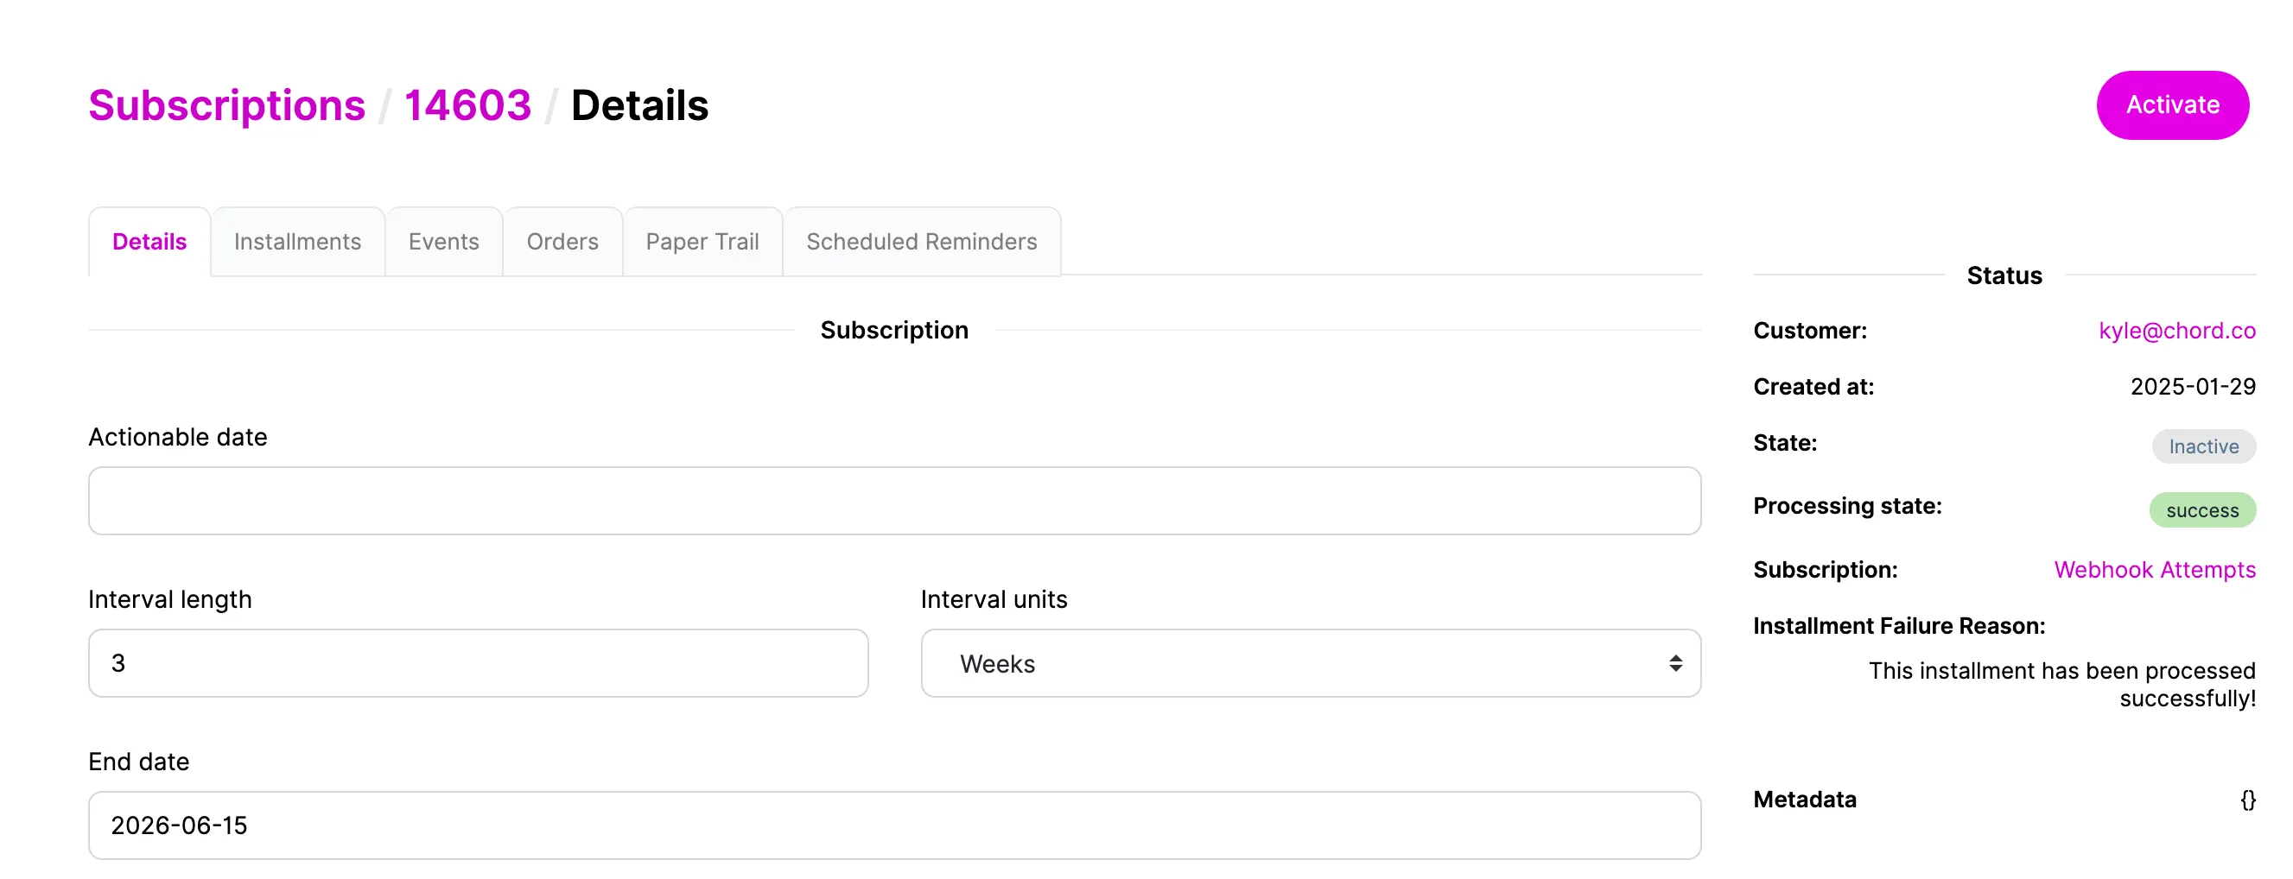Screen dimensions: 2293x879
Task: Open the Paper Trail tab
Action: point(702,242)
